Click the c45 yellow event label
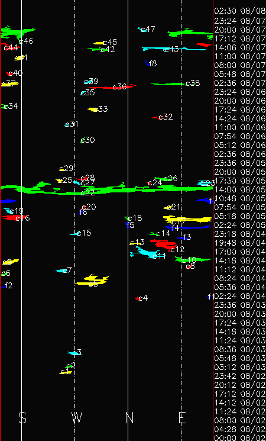Image resolution: width=266 pixels, height=441 pixels. tap(110, 43)
